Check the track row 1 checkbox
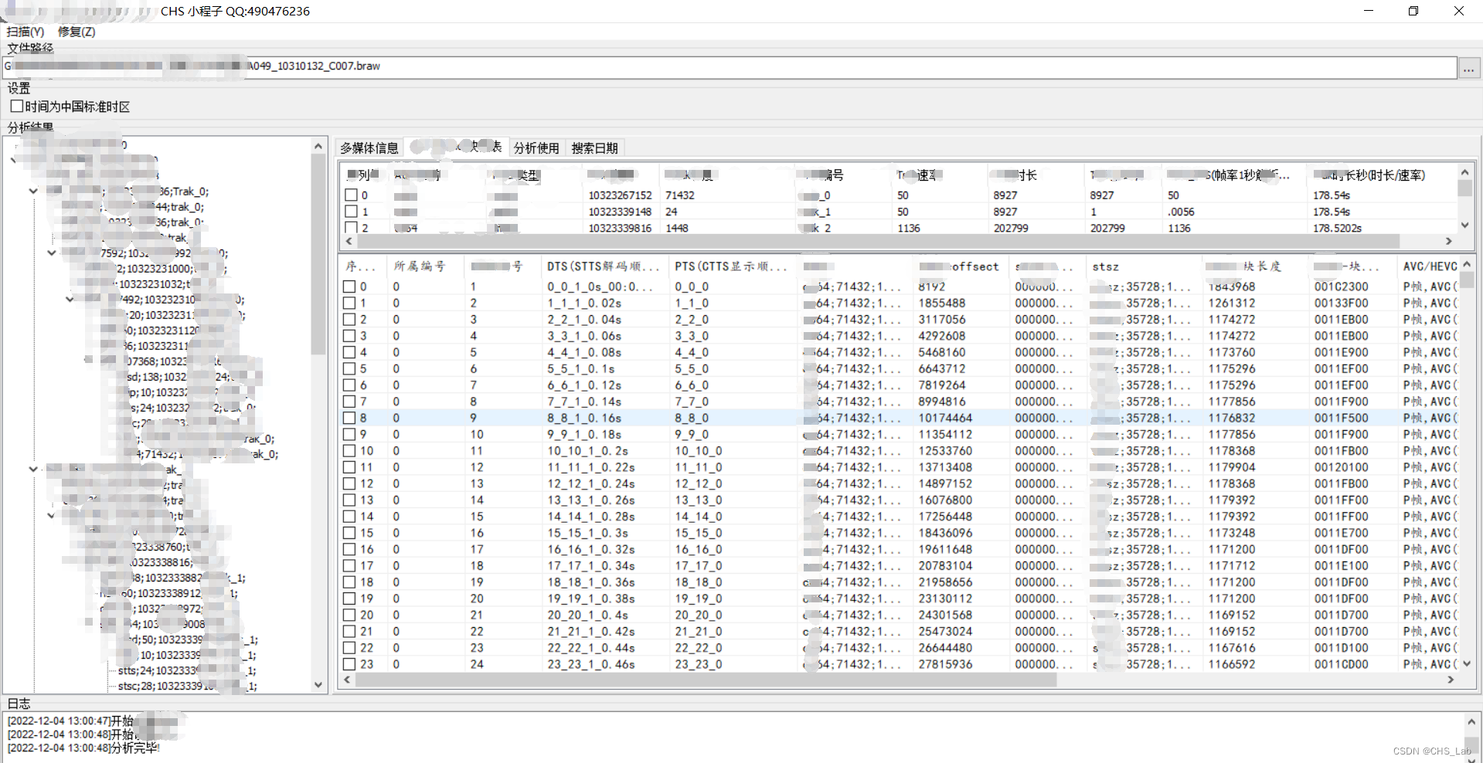Image resolution: width=1483 pixels, height=763 pixels. (351, 212)
